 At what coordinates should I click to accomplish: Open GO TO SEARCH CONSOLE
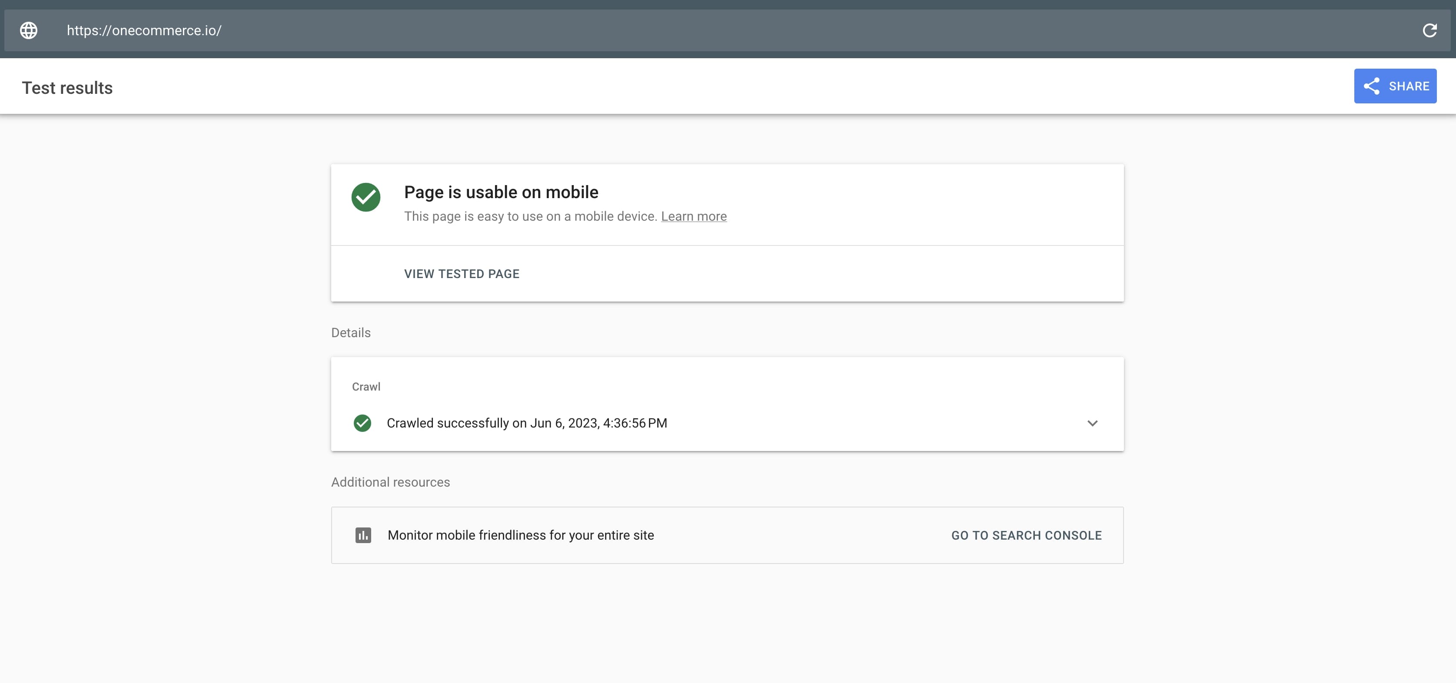tap(1026, 536)
